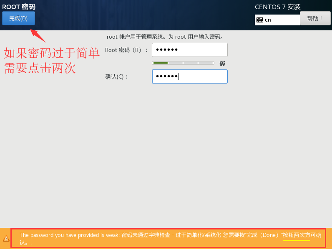The width and height of the screenshot is (332, 249).
Task: Focus the Root 密码 password field
Action: pos(189,50)
